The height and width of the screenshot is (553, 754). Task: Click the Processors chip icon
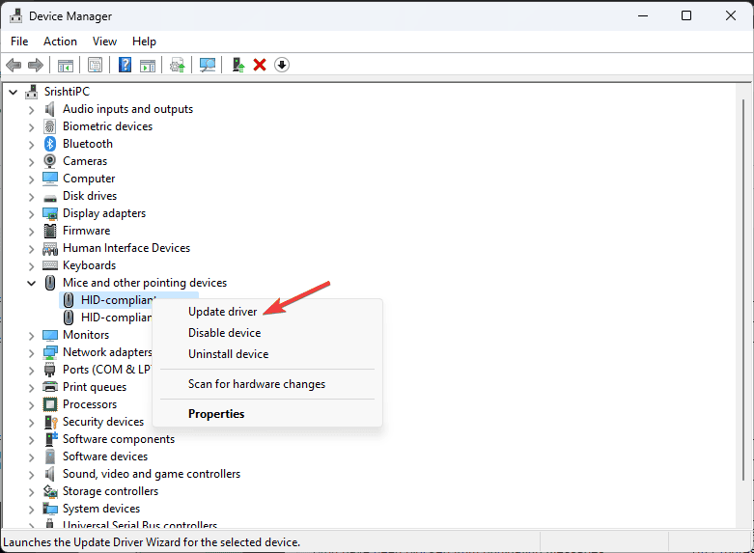coord(50,404)
